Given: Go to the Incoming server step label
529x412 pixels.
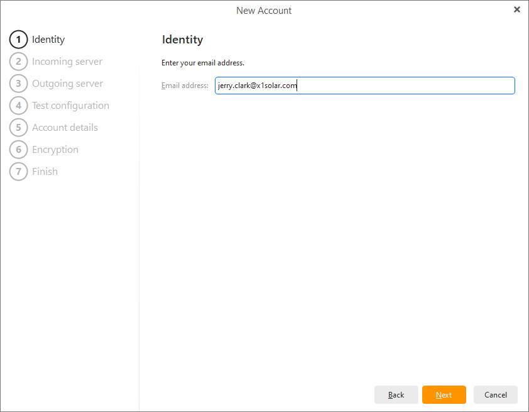Looking at the screenshot, I should [67, 62].
